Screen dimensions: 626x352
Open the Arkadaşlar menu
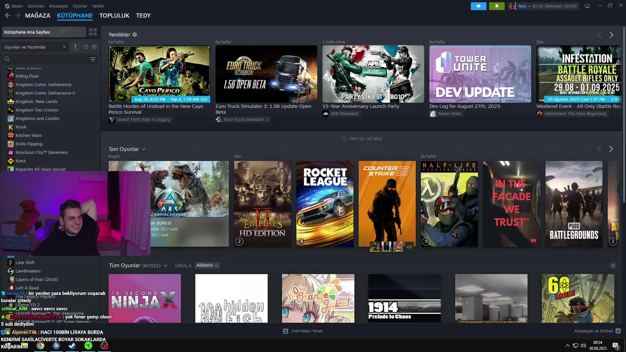[x=59, y=6]
